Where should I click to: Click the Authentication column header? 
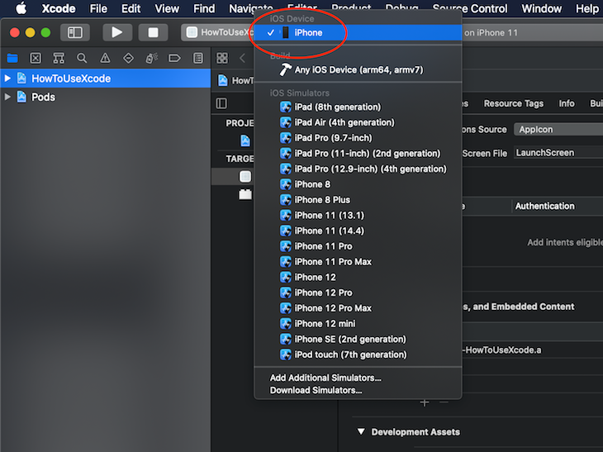(544, 207)
